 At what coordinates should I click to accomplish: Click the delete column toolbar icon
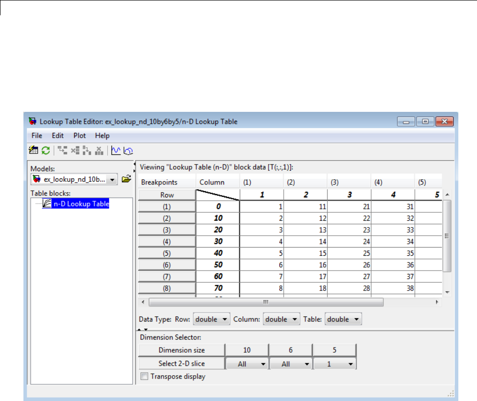[x=99, y=151]
